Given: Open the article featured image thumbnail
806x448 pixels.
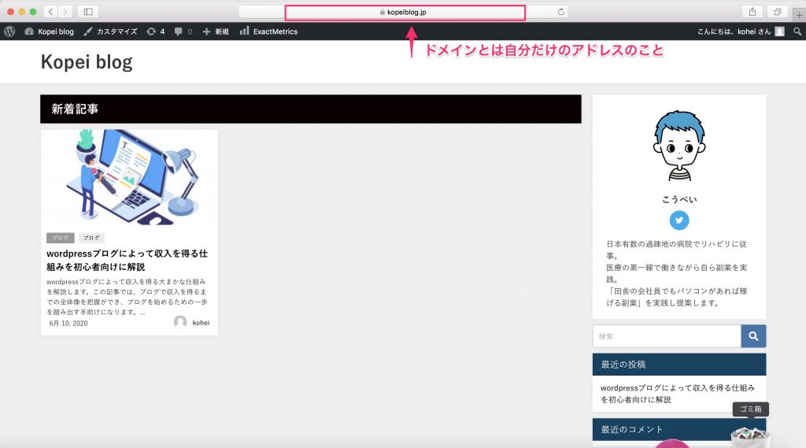Looking at the screenshot, I should [x=129, y=178].
